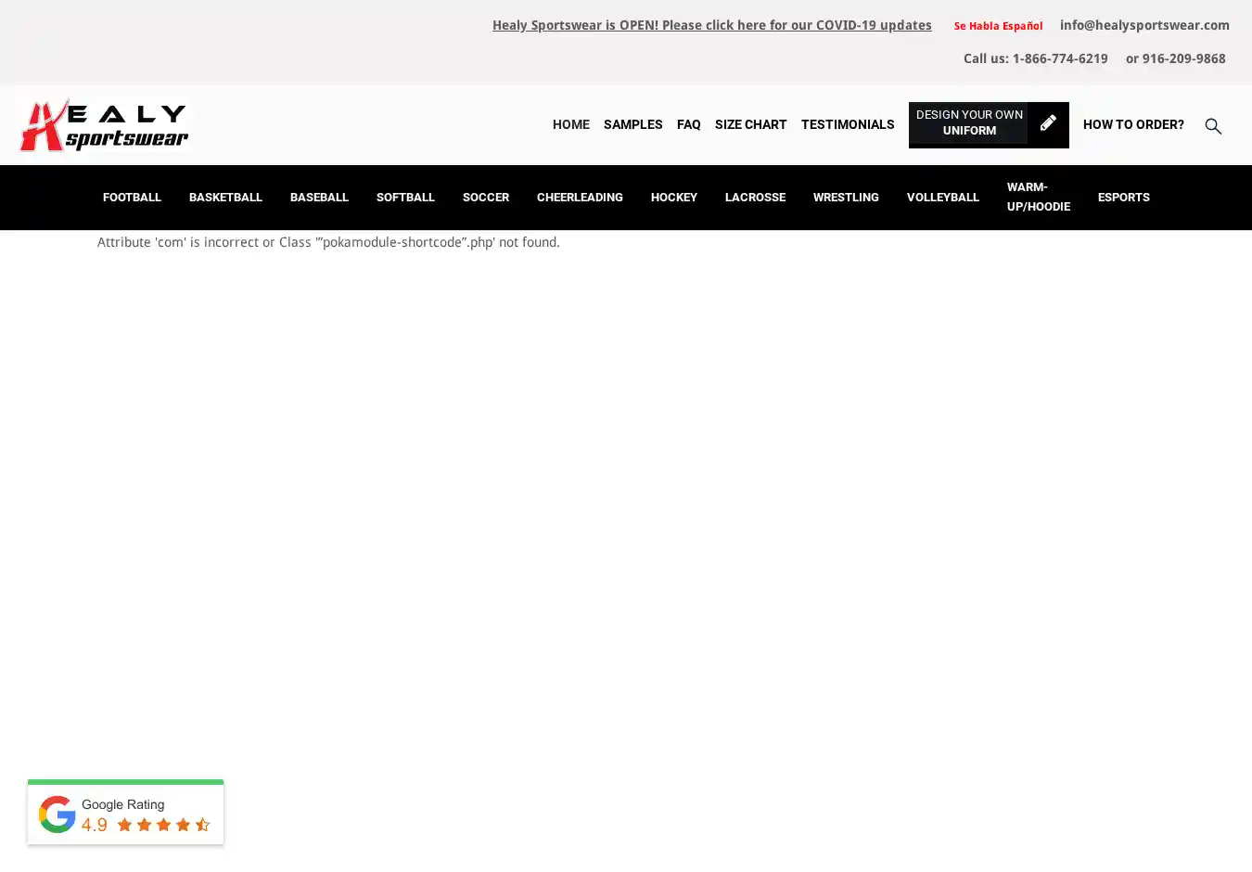The width and height of the screenshot is (1252, 872).
Task: Open the Basketball category
Action: [225, 198]
